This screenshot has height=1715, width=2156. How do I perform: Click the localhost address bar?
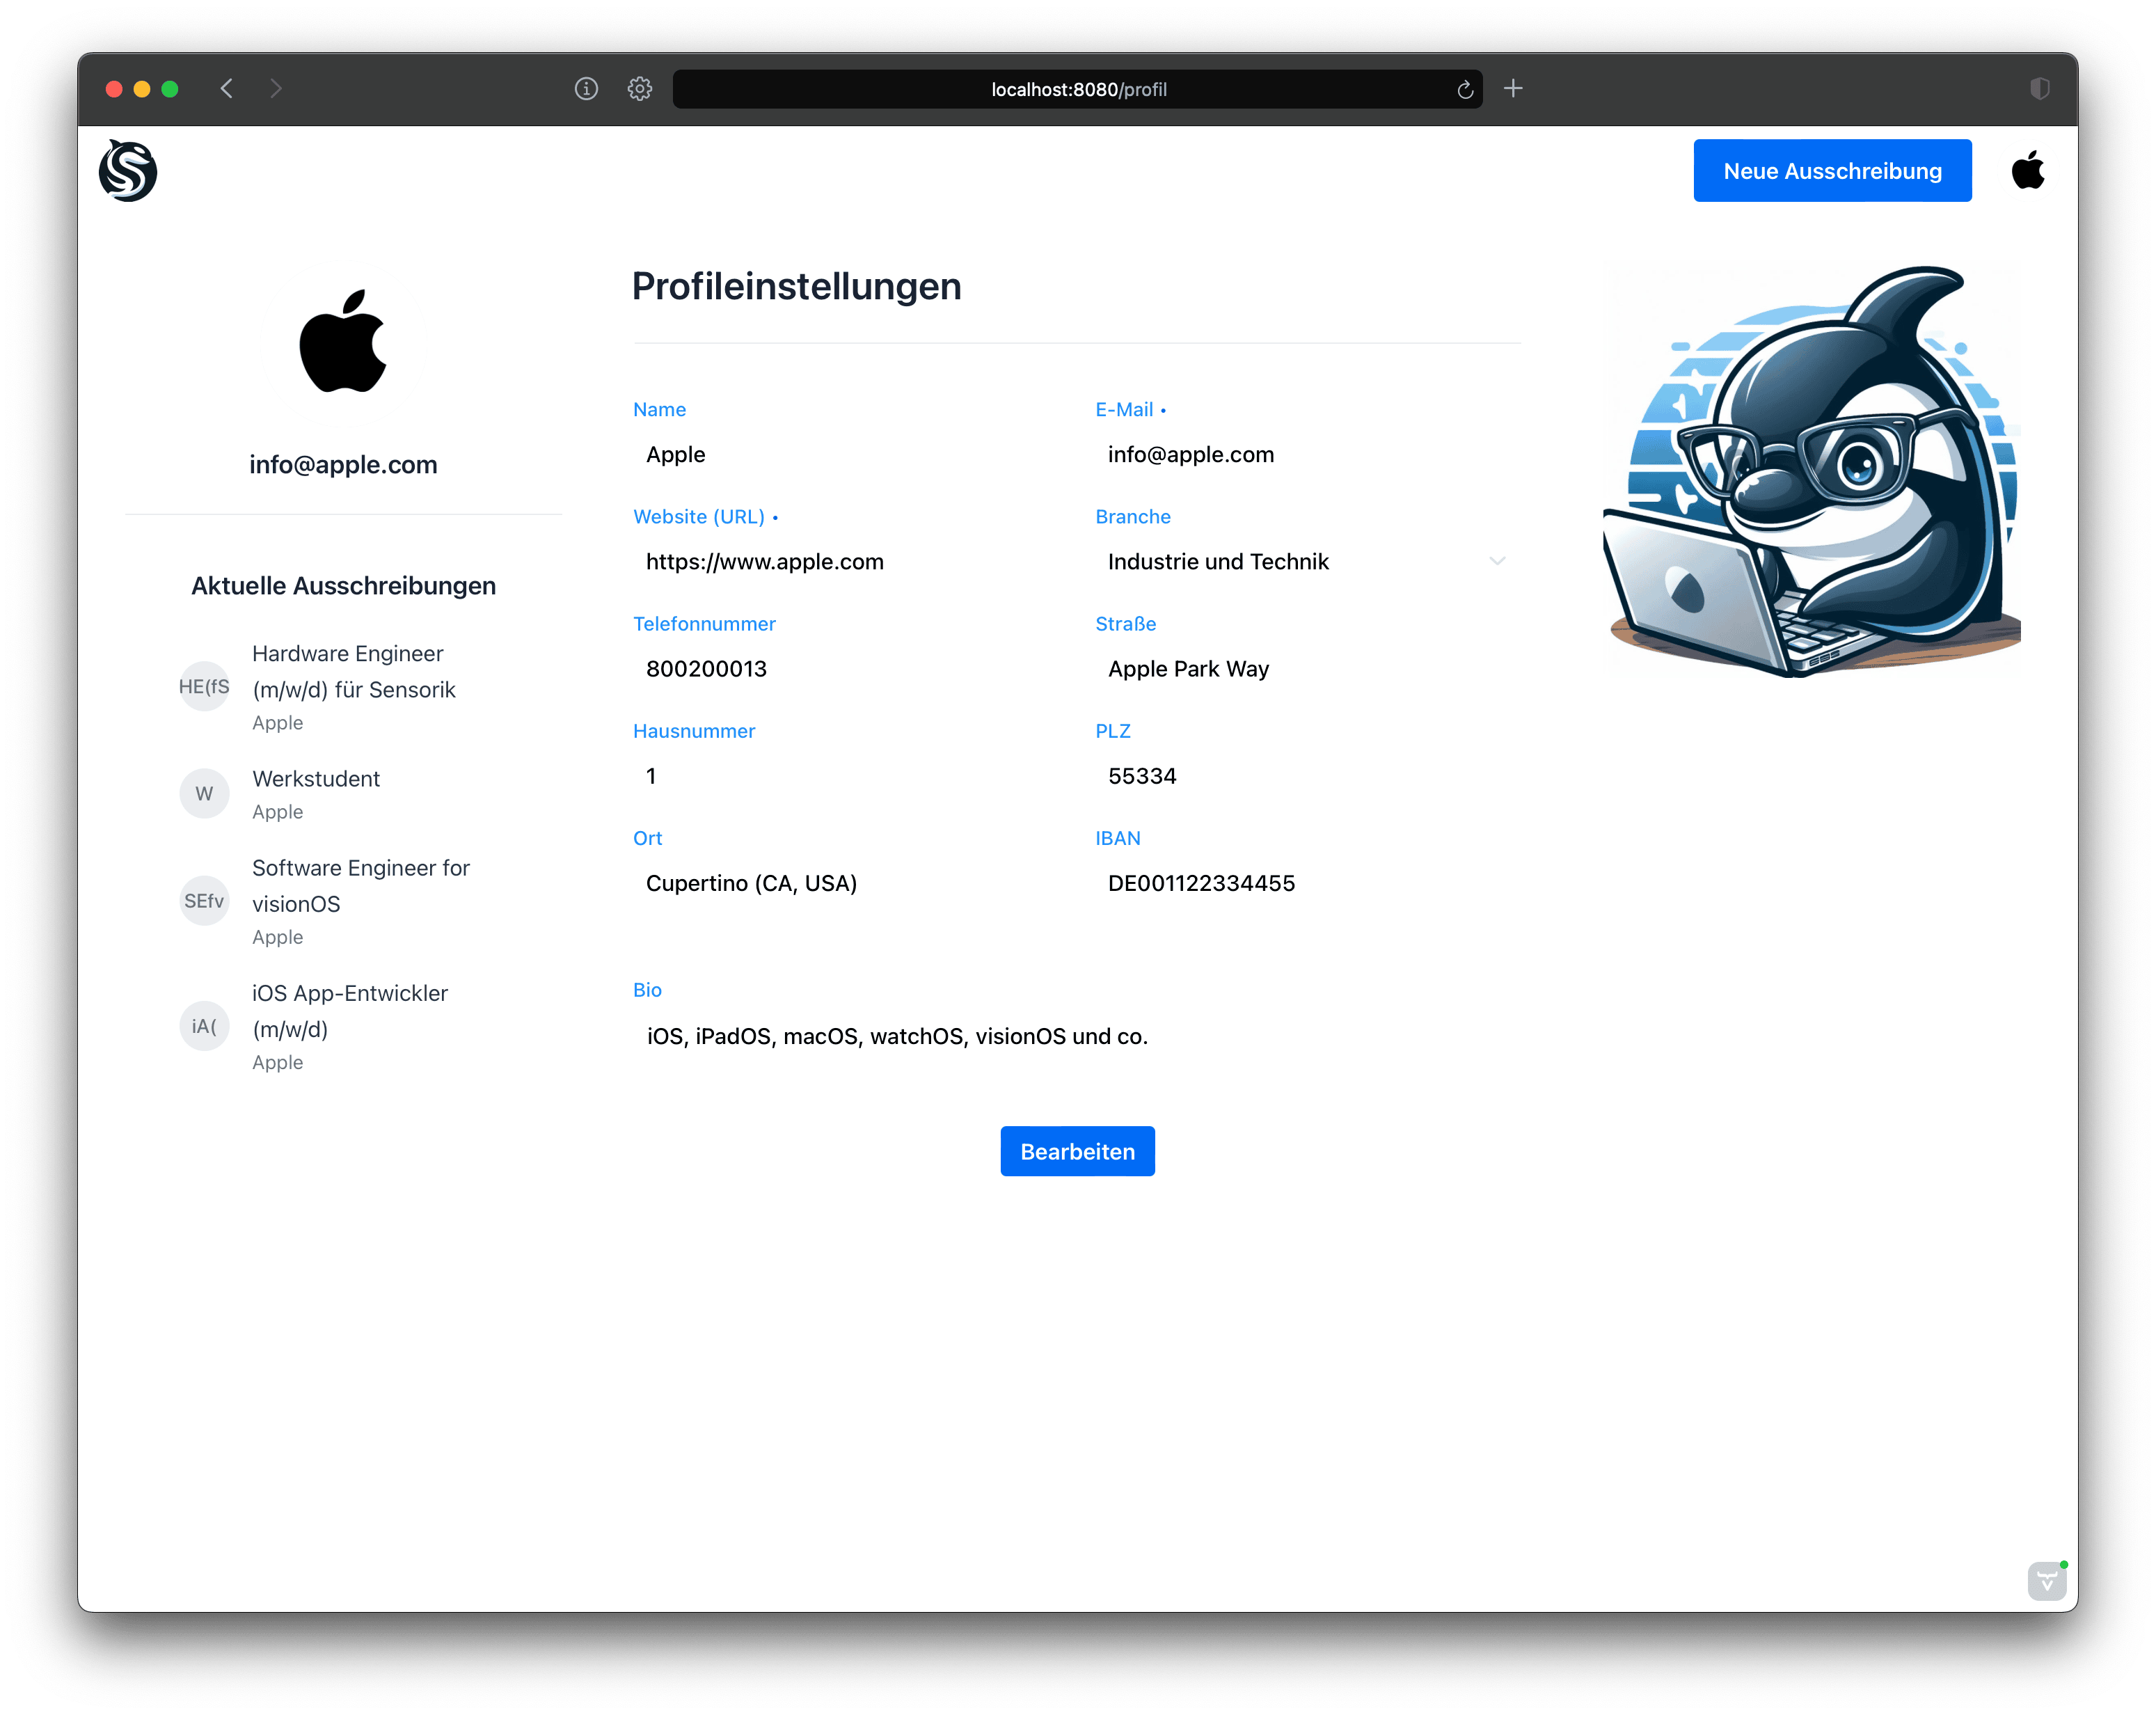coord(1078,90)
